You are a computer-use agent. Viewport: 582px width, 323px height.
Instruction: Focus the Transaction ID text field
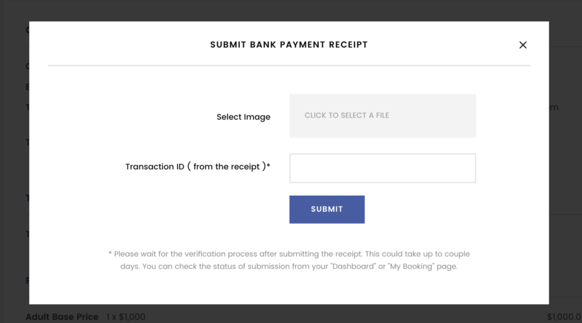pos(382,168)
